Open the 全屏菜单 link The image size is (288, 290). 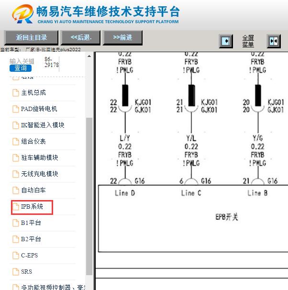[x=248, y=41]
